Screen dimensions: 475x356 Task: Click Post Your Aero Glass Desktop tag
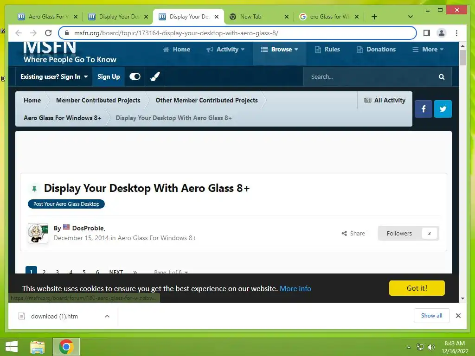[66, 204]
